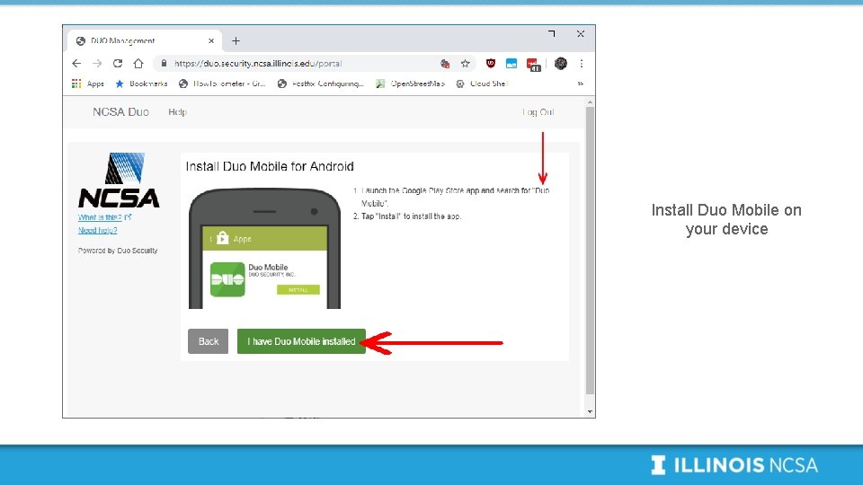Screen dimensions: 863x485
Task: Go back using browser back arrow
Action: (x=76, y=64)
